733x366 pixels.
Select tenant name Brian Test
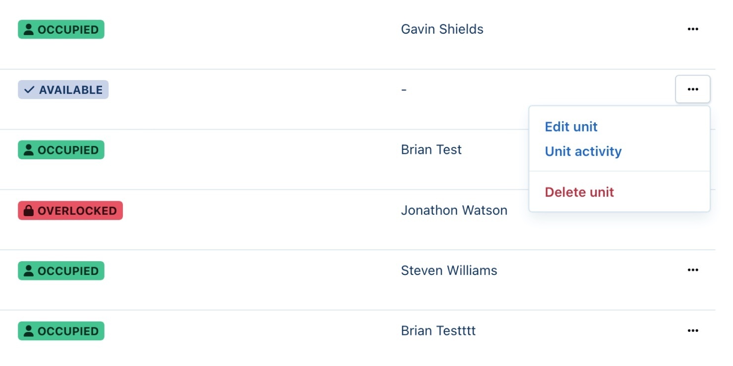(431, 150)
